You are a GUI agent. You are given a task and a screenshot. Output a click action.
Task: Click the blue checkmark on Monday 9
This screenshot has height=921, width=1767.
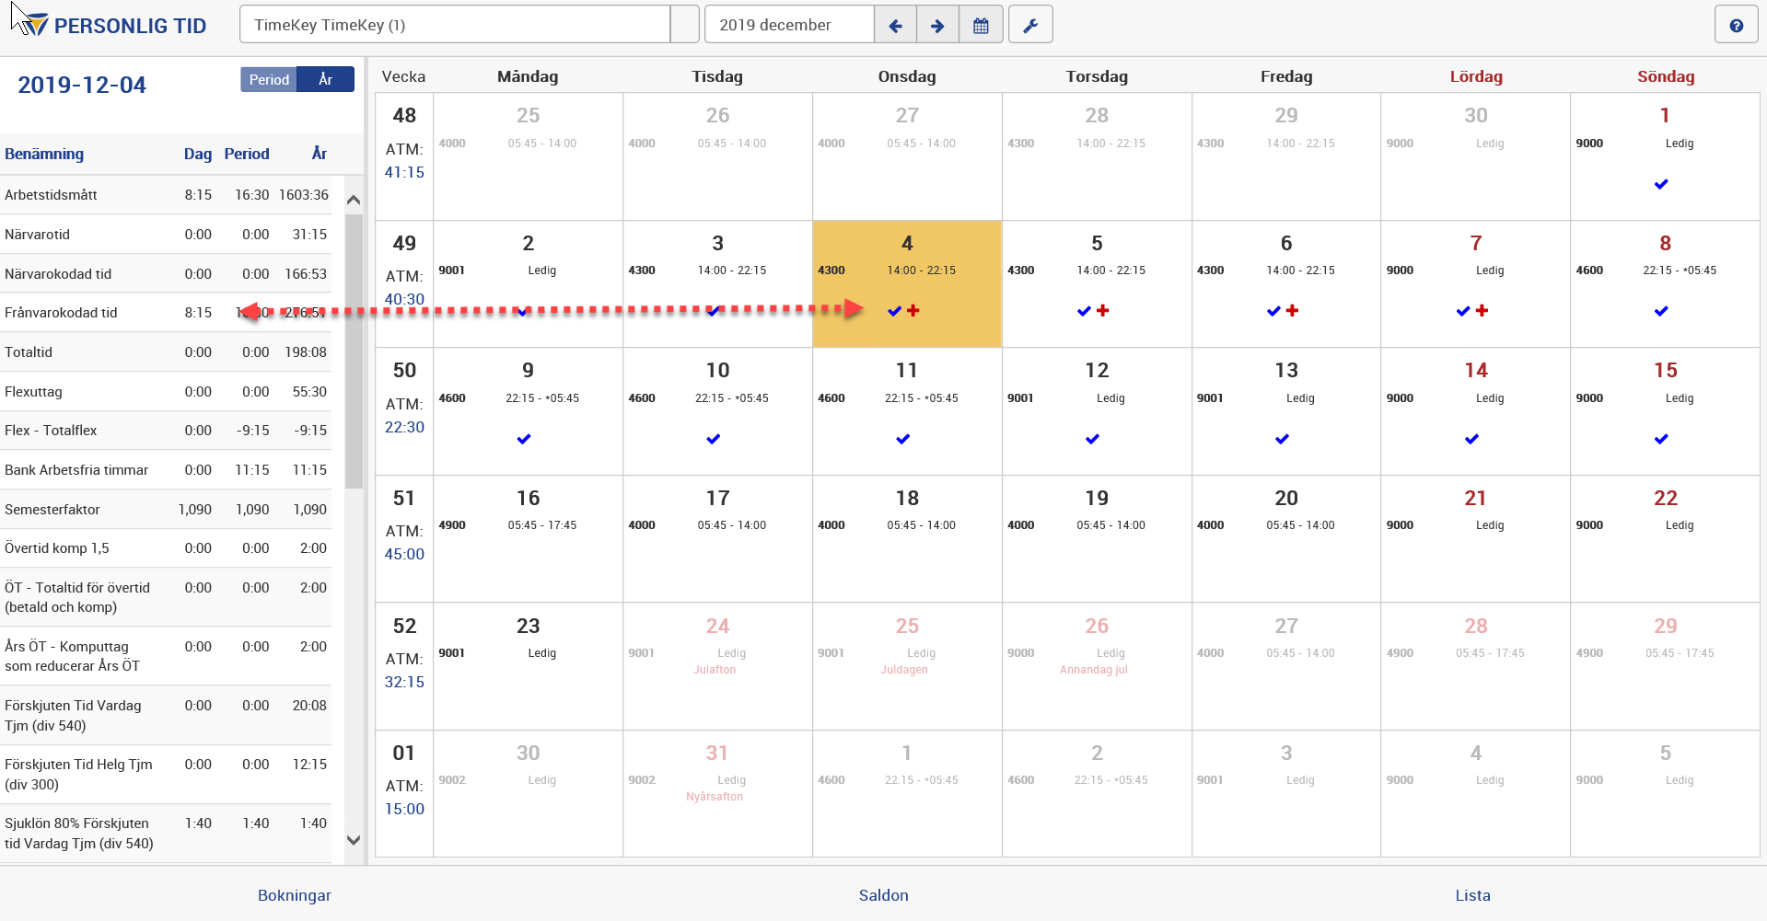(524, 439)
